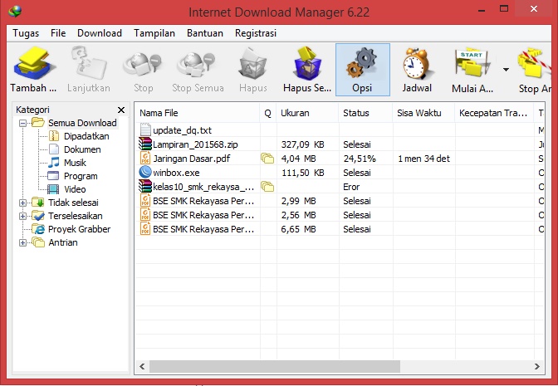Click the Stop Semua toolbar icon
558x386 pixels.
tap(198, 63)
